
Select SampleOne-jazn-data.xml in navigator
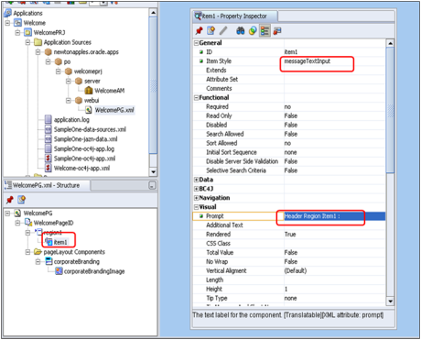85,139
